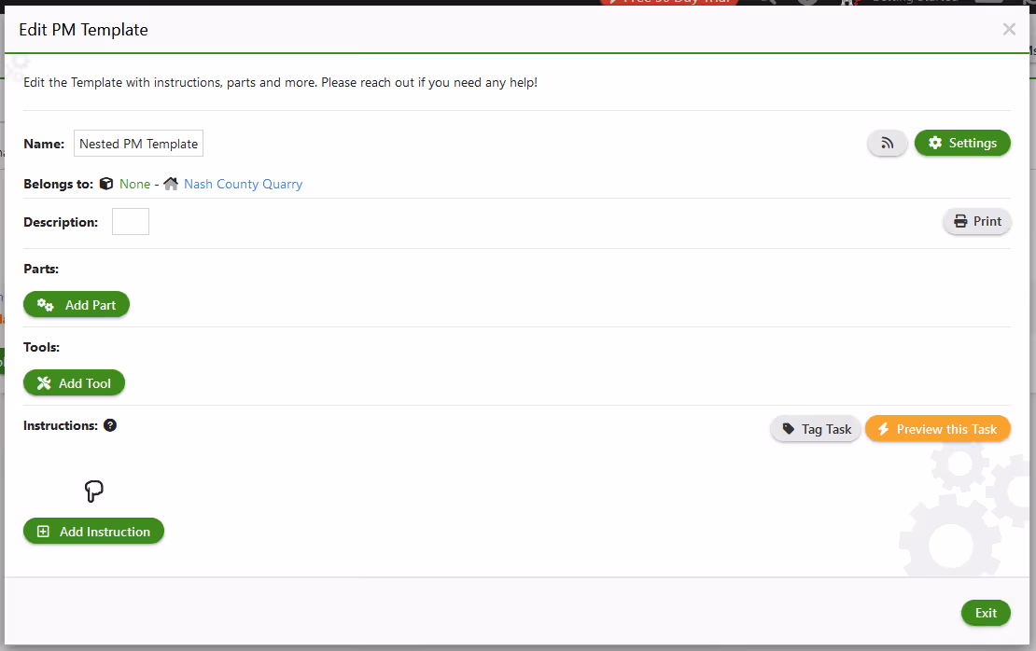Screen dimensions: 1036x651
Task: Exit the Edit PM Template dialog
Action: pyautogui.click(x=986, y=613)
